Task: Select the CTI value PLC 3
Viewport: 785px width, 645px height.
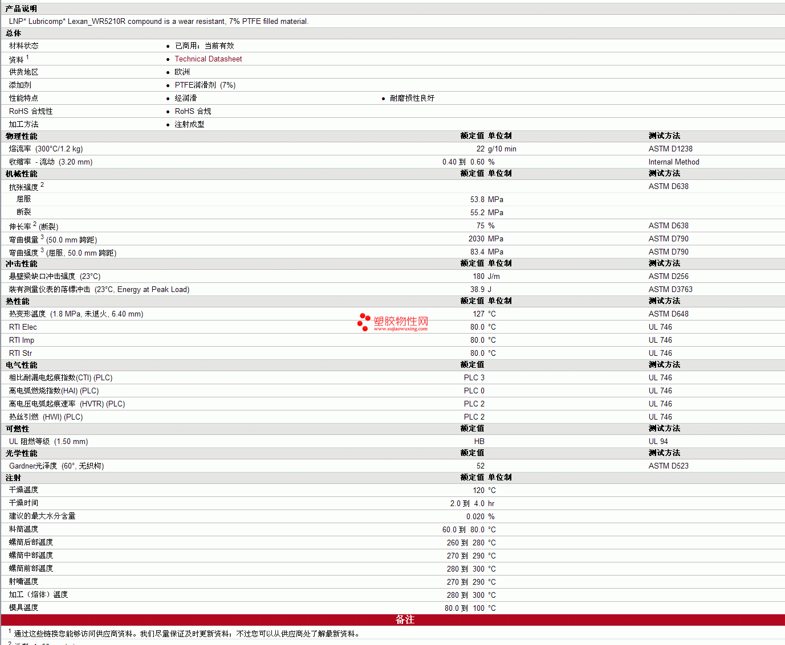Action: pyautogui.click(x=474, y=377)
